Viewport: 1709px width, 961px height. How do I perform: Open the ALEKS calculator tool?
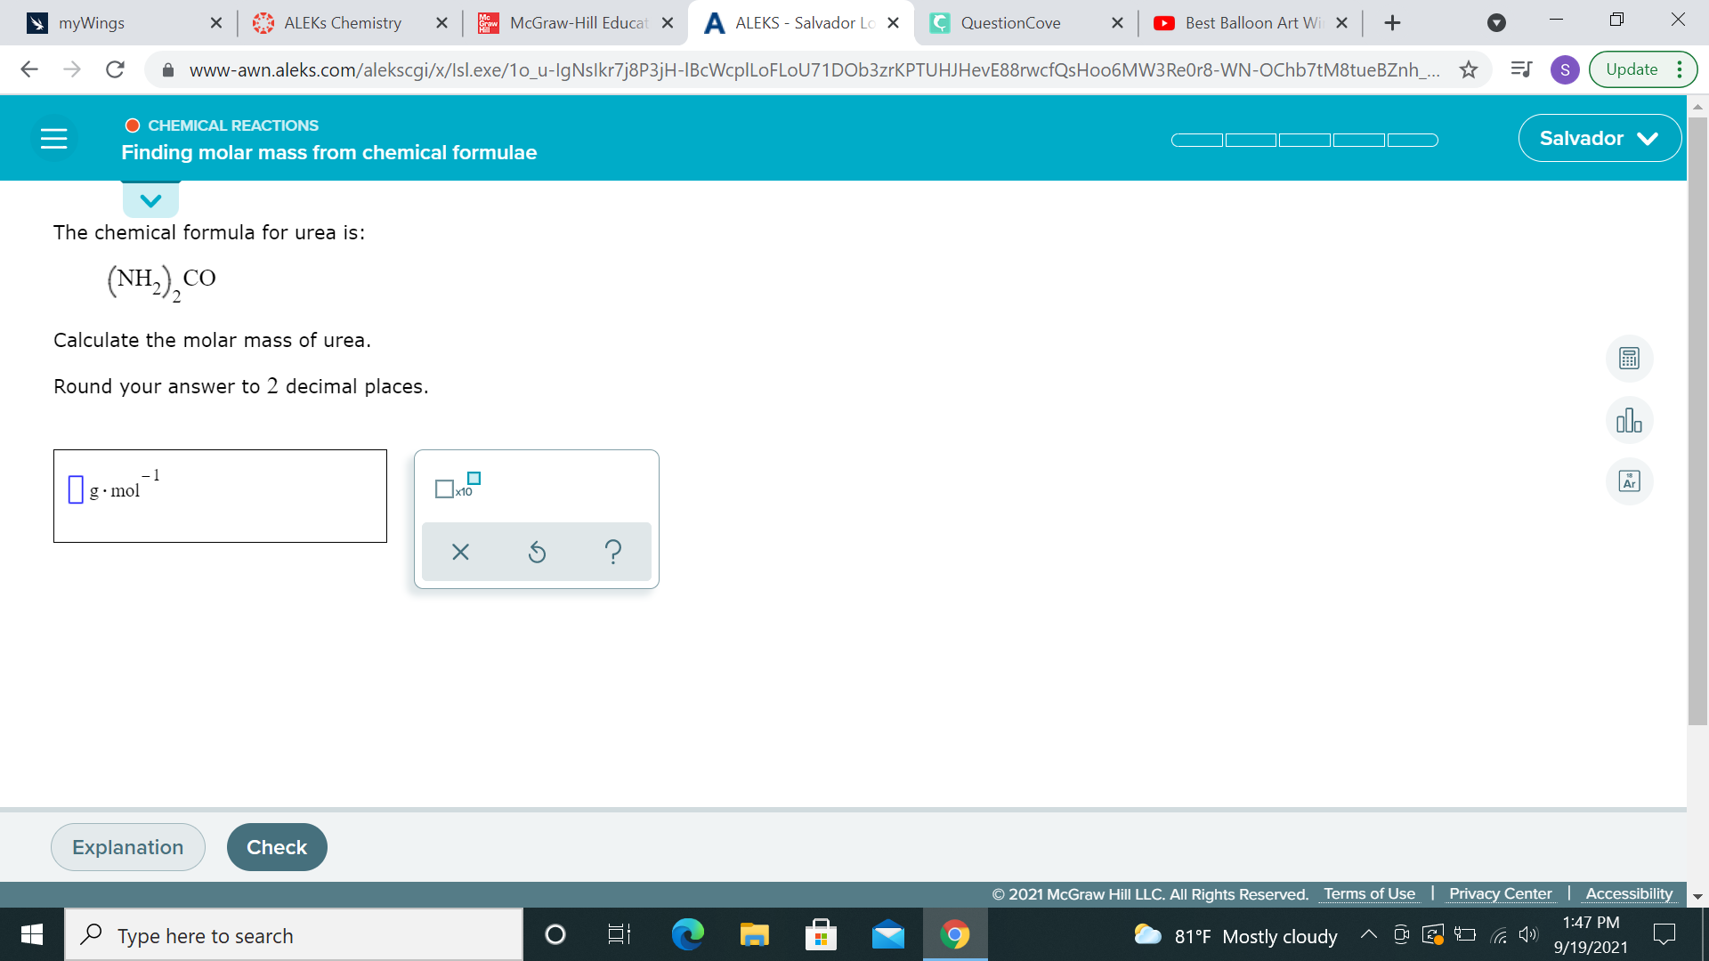click(x=1629, y=359)
